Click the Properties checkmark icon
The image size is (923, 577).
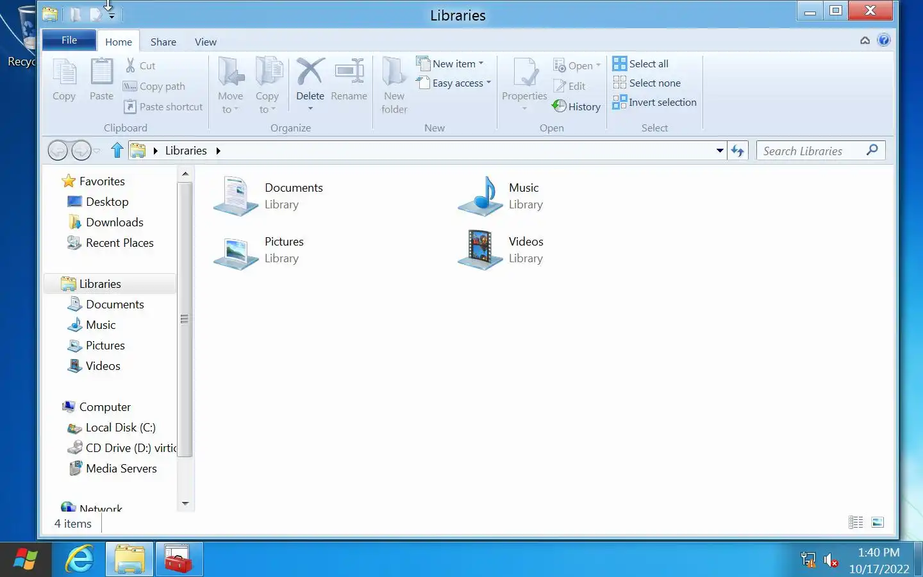coord(525,72)
